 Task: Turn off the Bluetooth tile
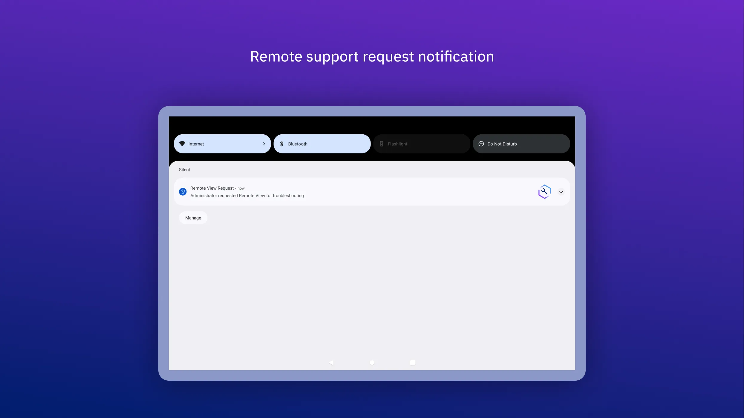322,144
